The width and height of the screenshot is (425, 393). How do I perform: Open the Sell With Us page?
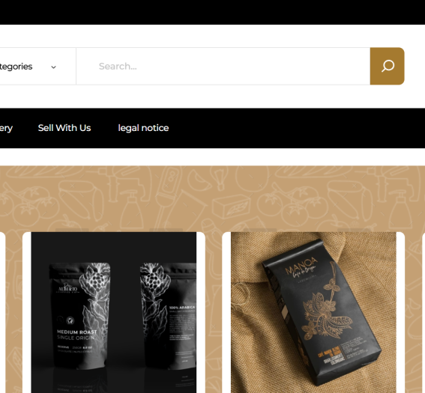(x=64, y=128)
